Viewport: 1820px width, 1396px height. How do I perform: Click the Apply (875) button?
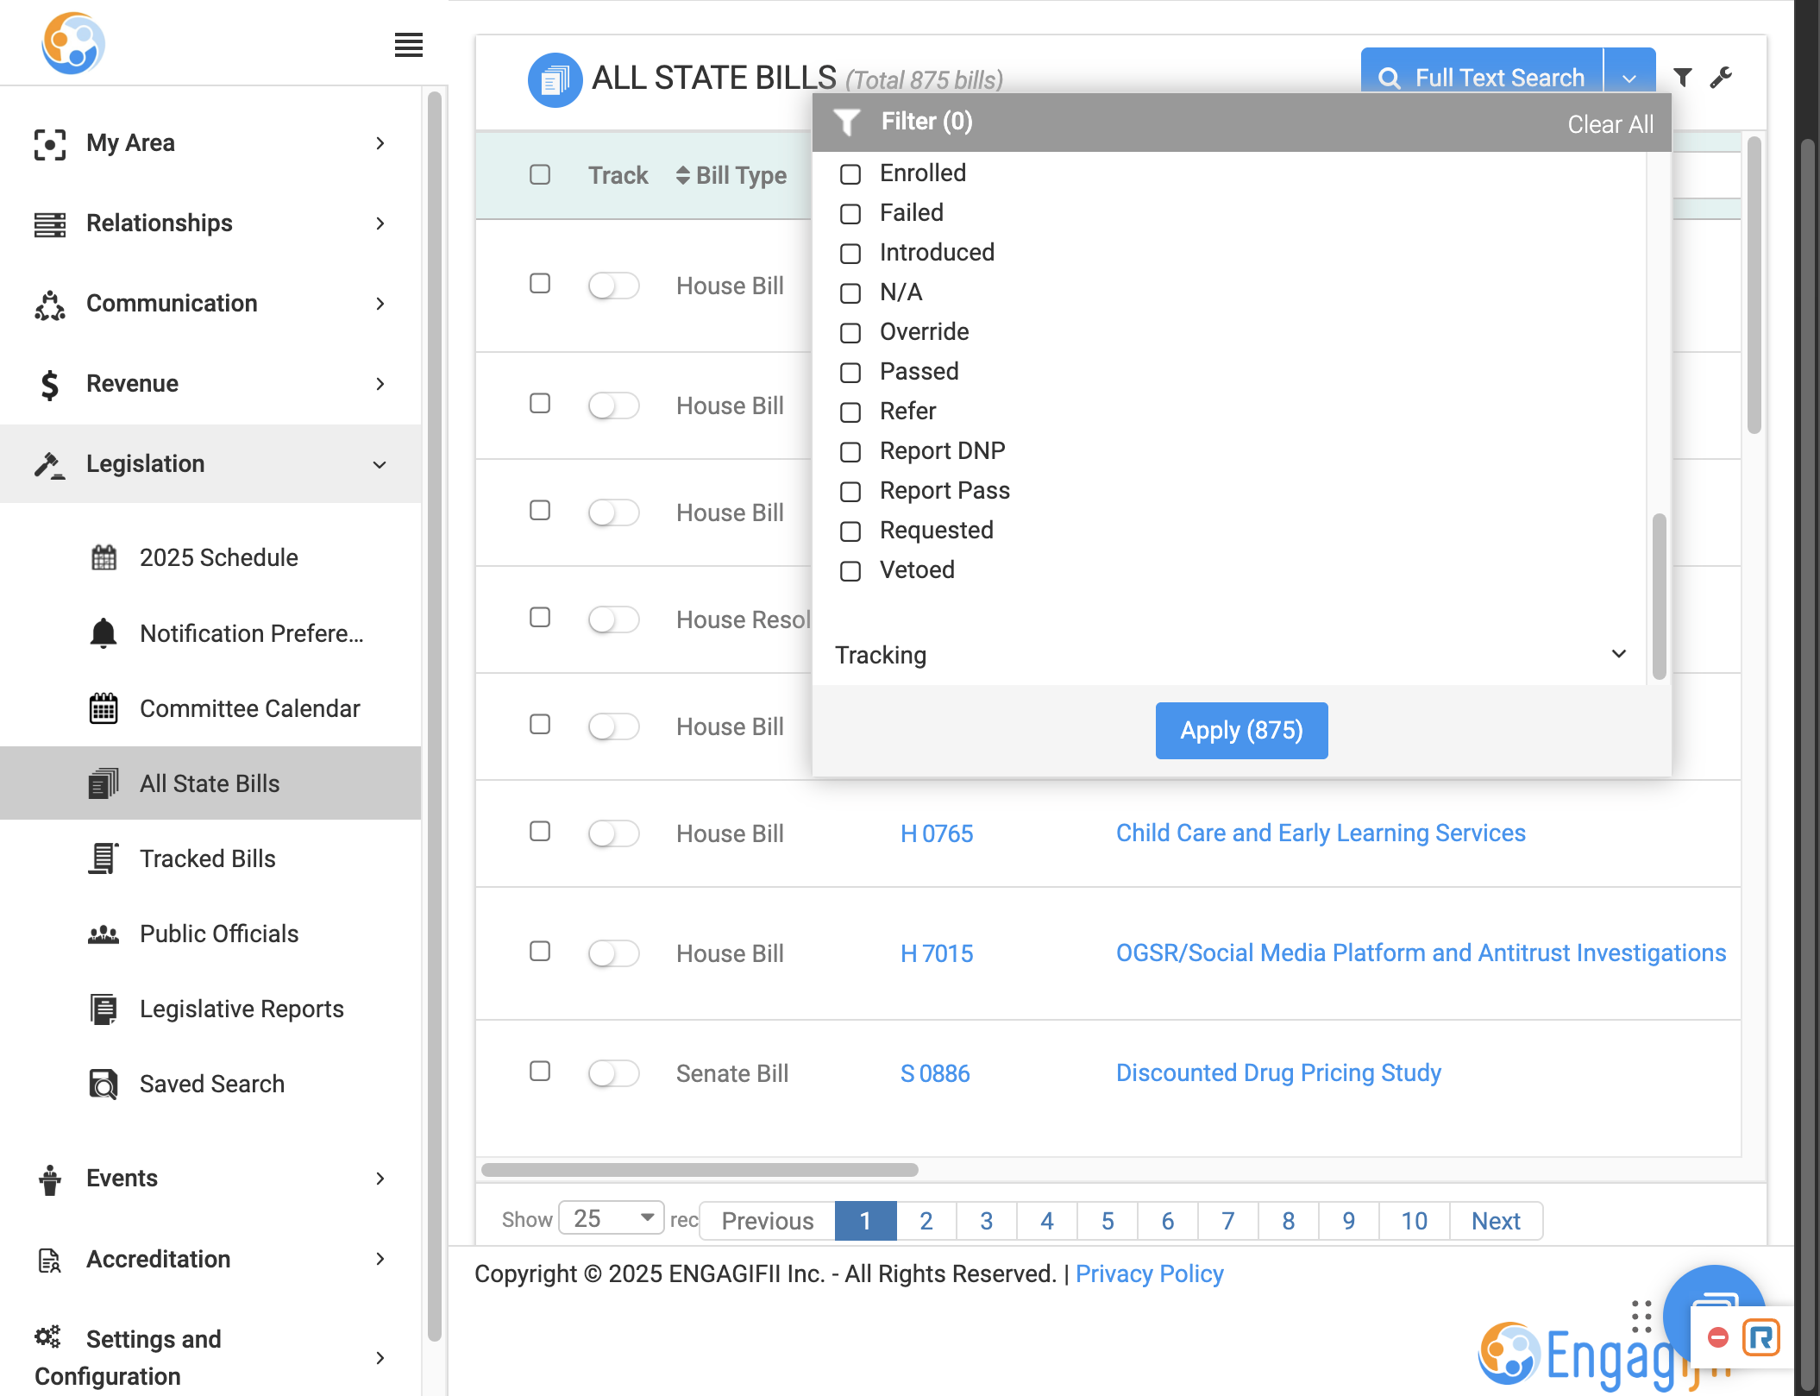(x=1241, y=731)
